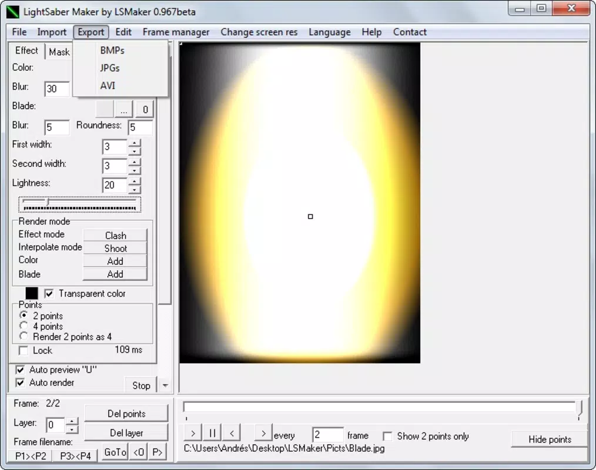Click the GoTo button
Screen dimensions: 596x470
(x=115, y=452)
